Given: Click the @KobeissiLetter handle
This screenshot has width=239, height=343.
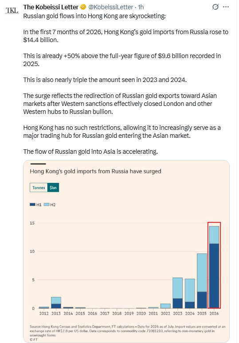Looking at the screenshot, I should point(110,7).
